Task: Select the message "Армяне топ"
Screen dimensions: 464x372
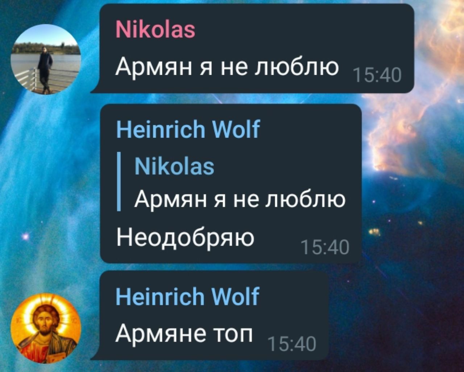Action: tap(184, 333)
